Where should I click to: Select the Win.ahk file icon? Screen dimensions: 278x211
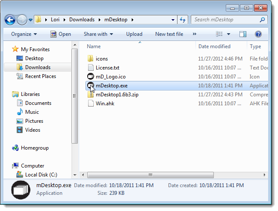[91, 104]
